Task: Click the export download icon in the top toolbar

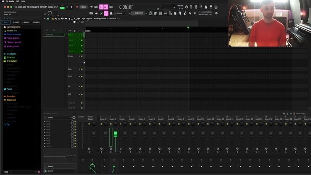Action: coord(216,7)
